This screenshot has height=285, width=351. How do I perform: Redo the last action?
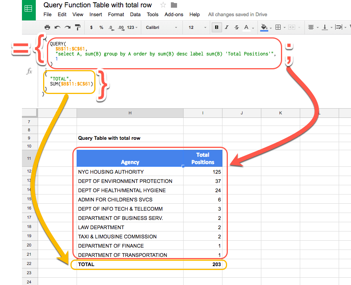67,27
